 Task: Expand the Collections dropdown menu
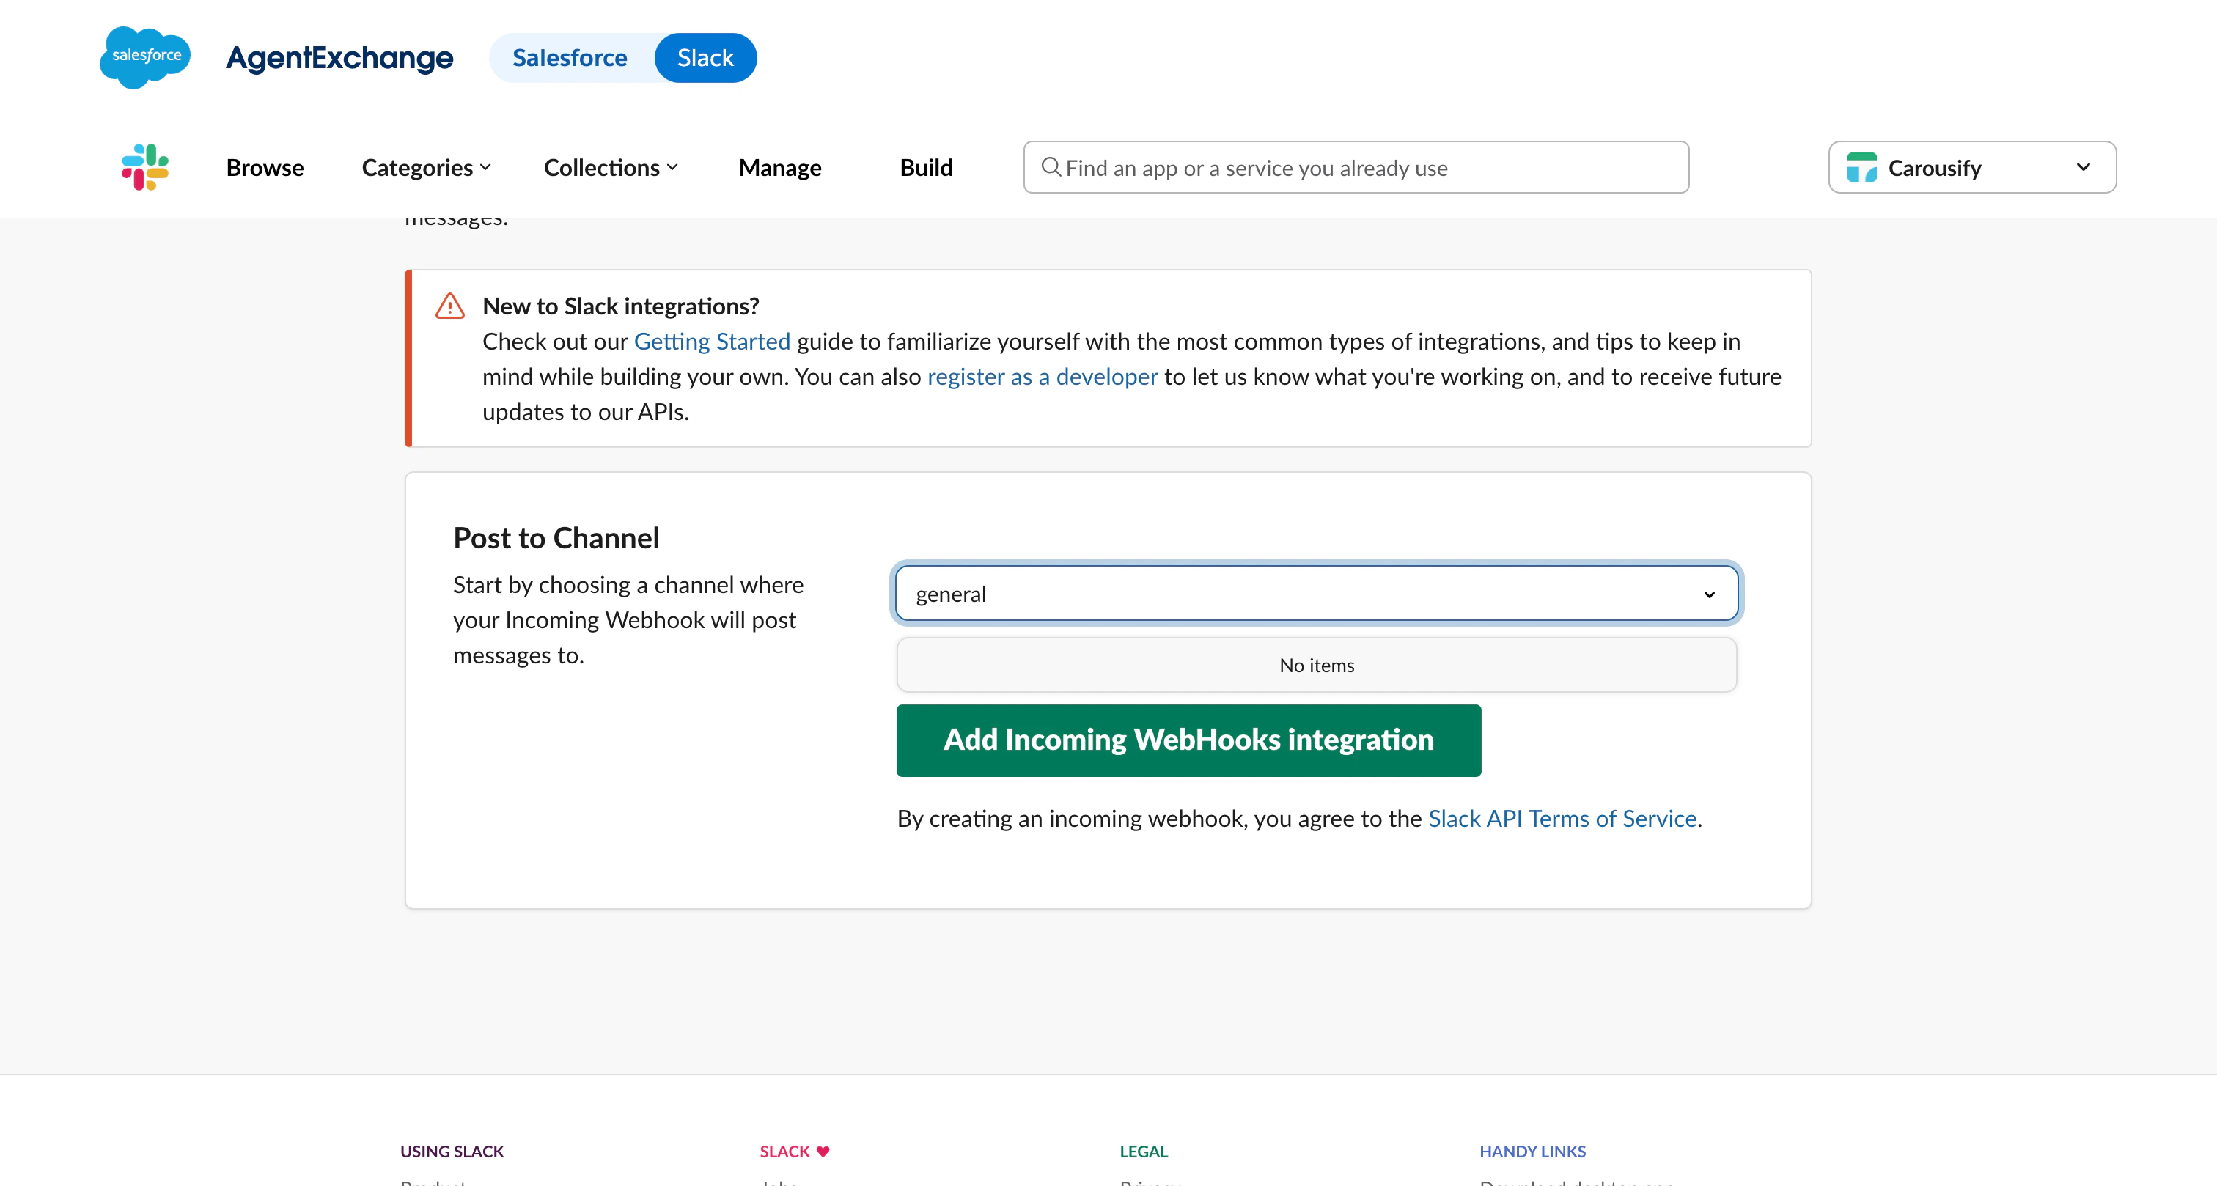[611, 167]
